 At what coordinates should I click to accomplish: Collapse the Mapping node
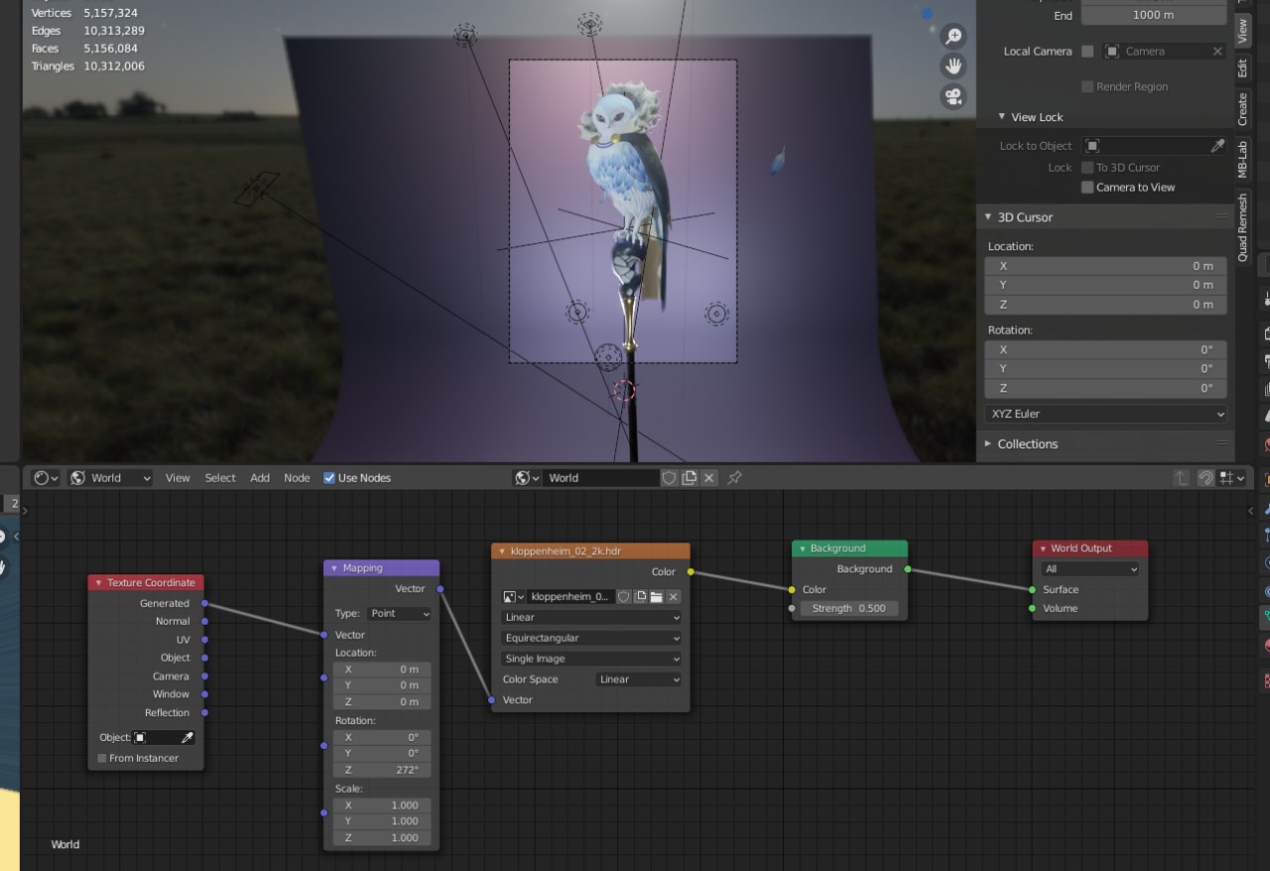[334, 568]
